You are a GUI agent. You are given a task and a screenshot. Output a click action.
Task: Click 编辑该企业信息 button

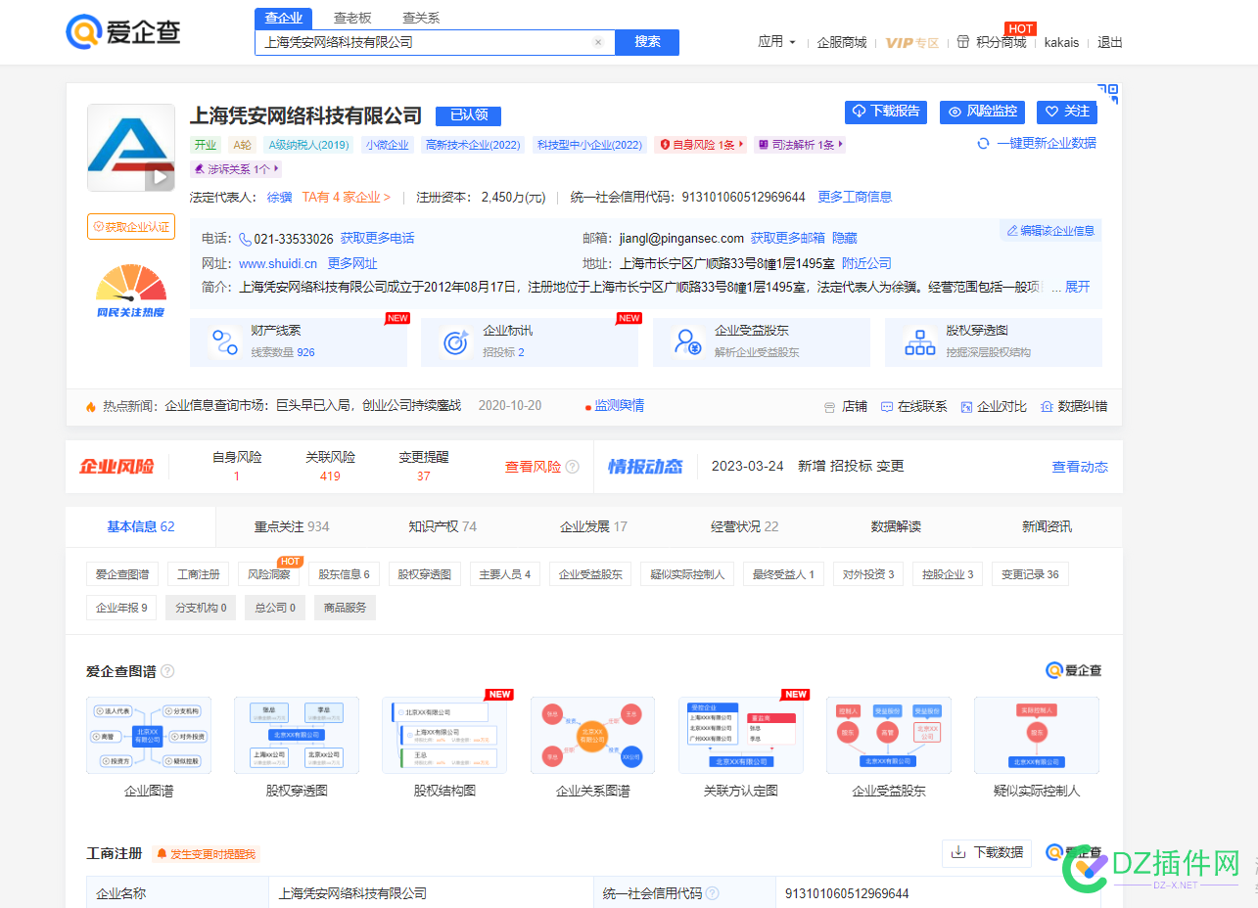tap(1050, 231)
